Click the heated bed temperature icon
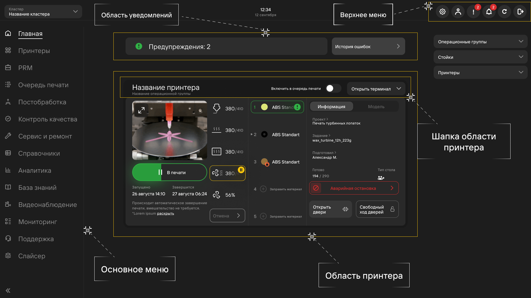Viewport: 531px width, 298px height. (x=217, y=130)
